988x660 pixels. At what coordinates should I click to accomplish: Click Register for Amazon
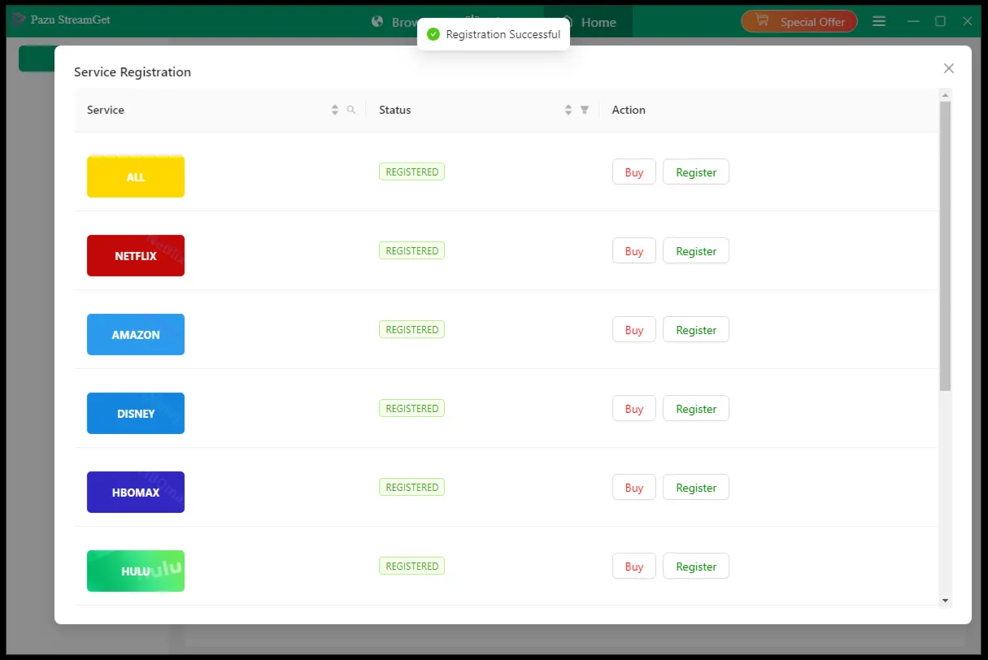click(x=696, y=329)
